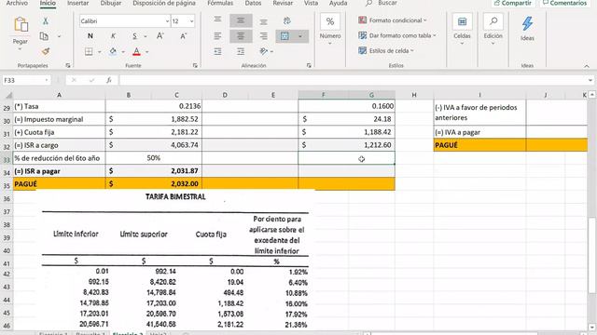This screenshot has height=335, width=597.
Task: Open Fuente dialog launcher
Action: pos(195,66)
